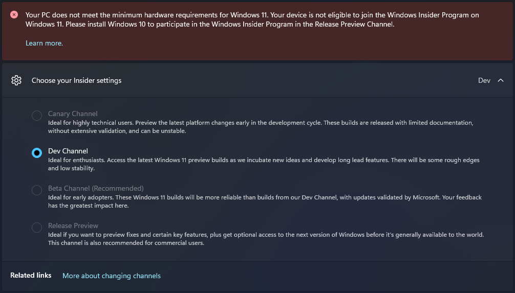Click the Beta Channel description paragraph
This screenshot has height=293, width=515.
coord(264,201)
